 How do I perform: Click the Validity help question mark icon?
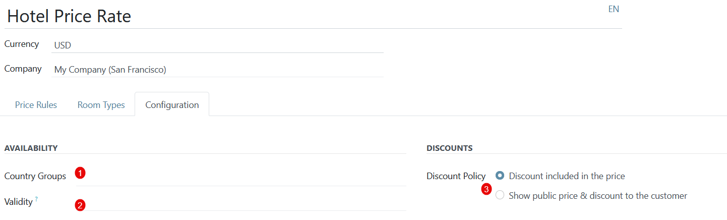tap(37, 200)
